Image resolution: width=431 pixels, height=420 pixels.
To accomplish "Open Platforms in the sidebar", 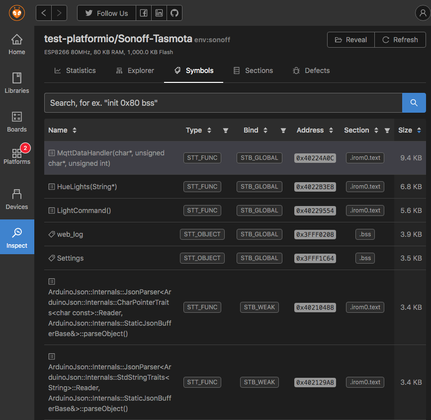I will [17, 156].
